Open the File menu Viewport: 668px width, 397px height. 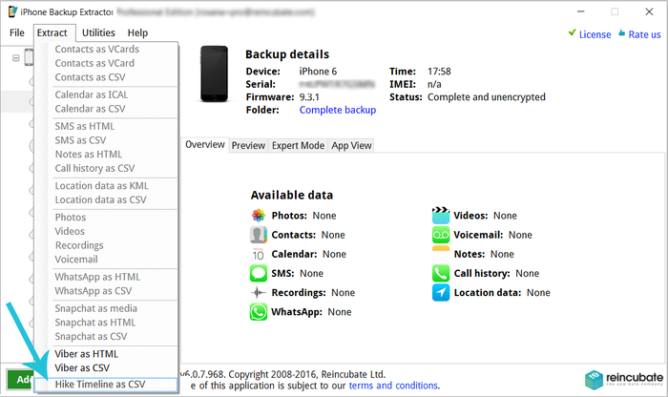tap(17, 32)
